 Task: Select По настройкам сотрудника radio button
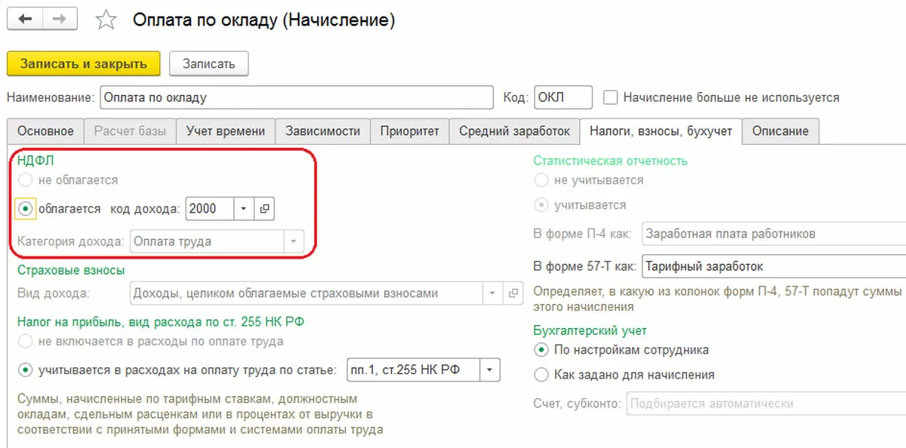coord(541,350)
